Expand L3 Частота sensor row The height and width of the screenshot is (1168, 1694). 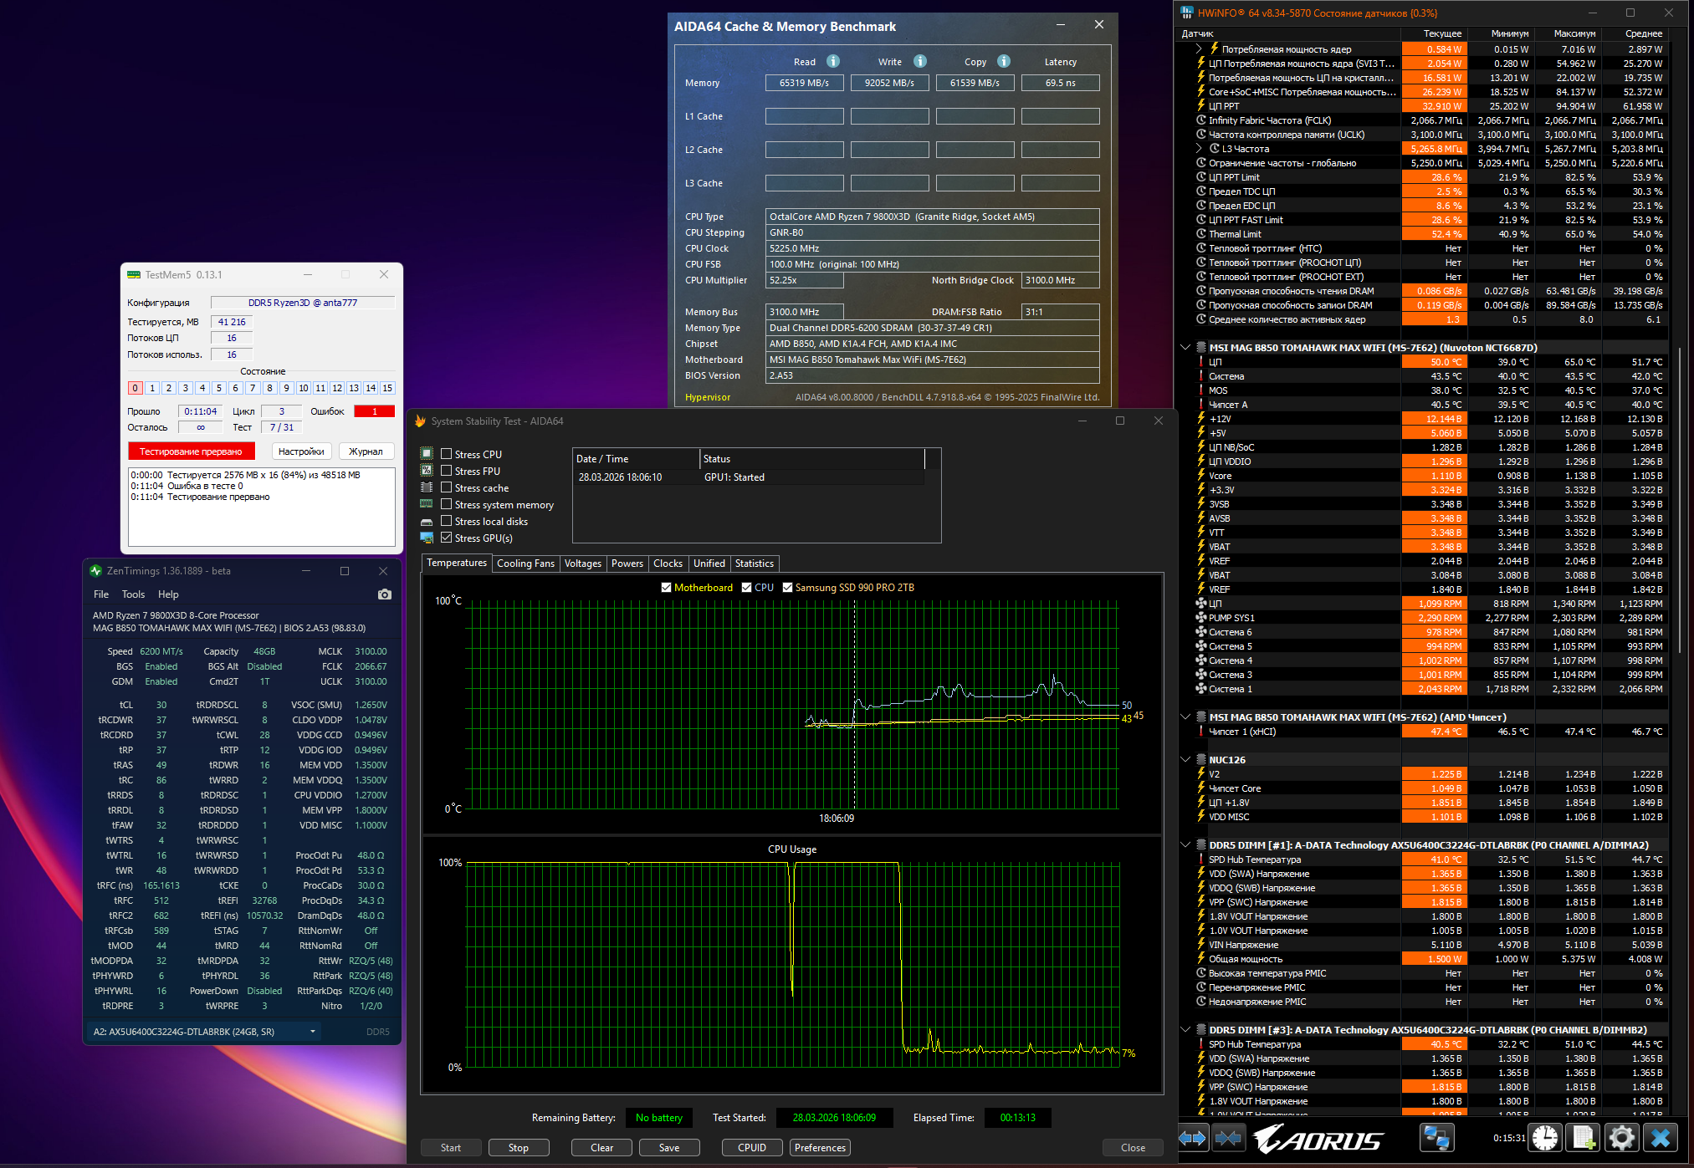click(1199, 149)
